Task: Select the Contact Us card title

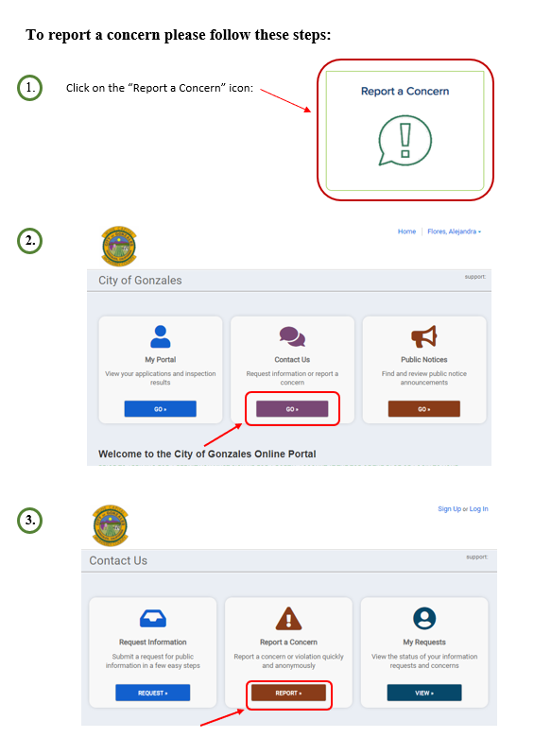Action: click(292, 360)
